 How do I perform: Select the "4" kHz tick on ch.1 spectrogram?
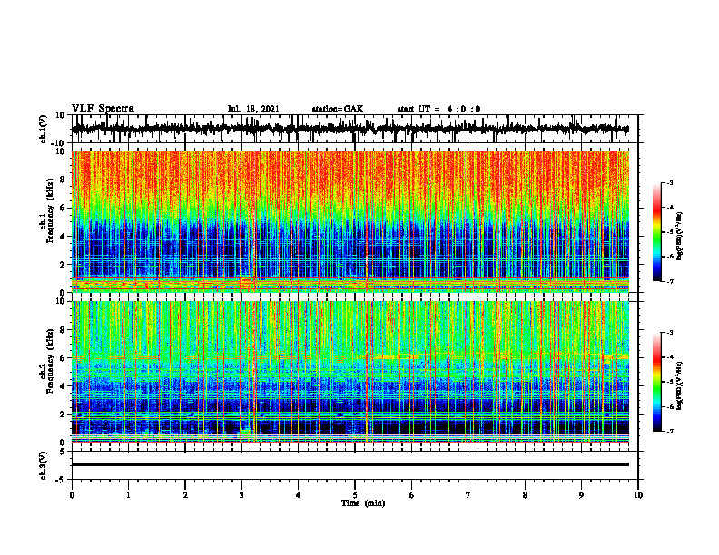[64, 237]
